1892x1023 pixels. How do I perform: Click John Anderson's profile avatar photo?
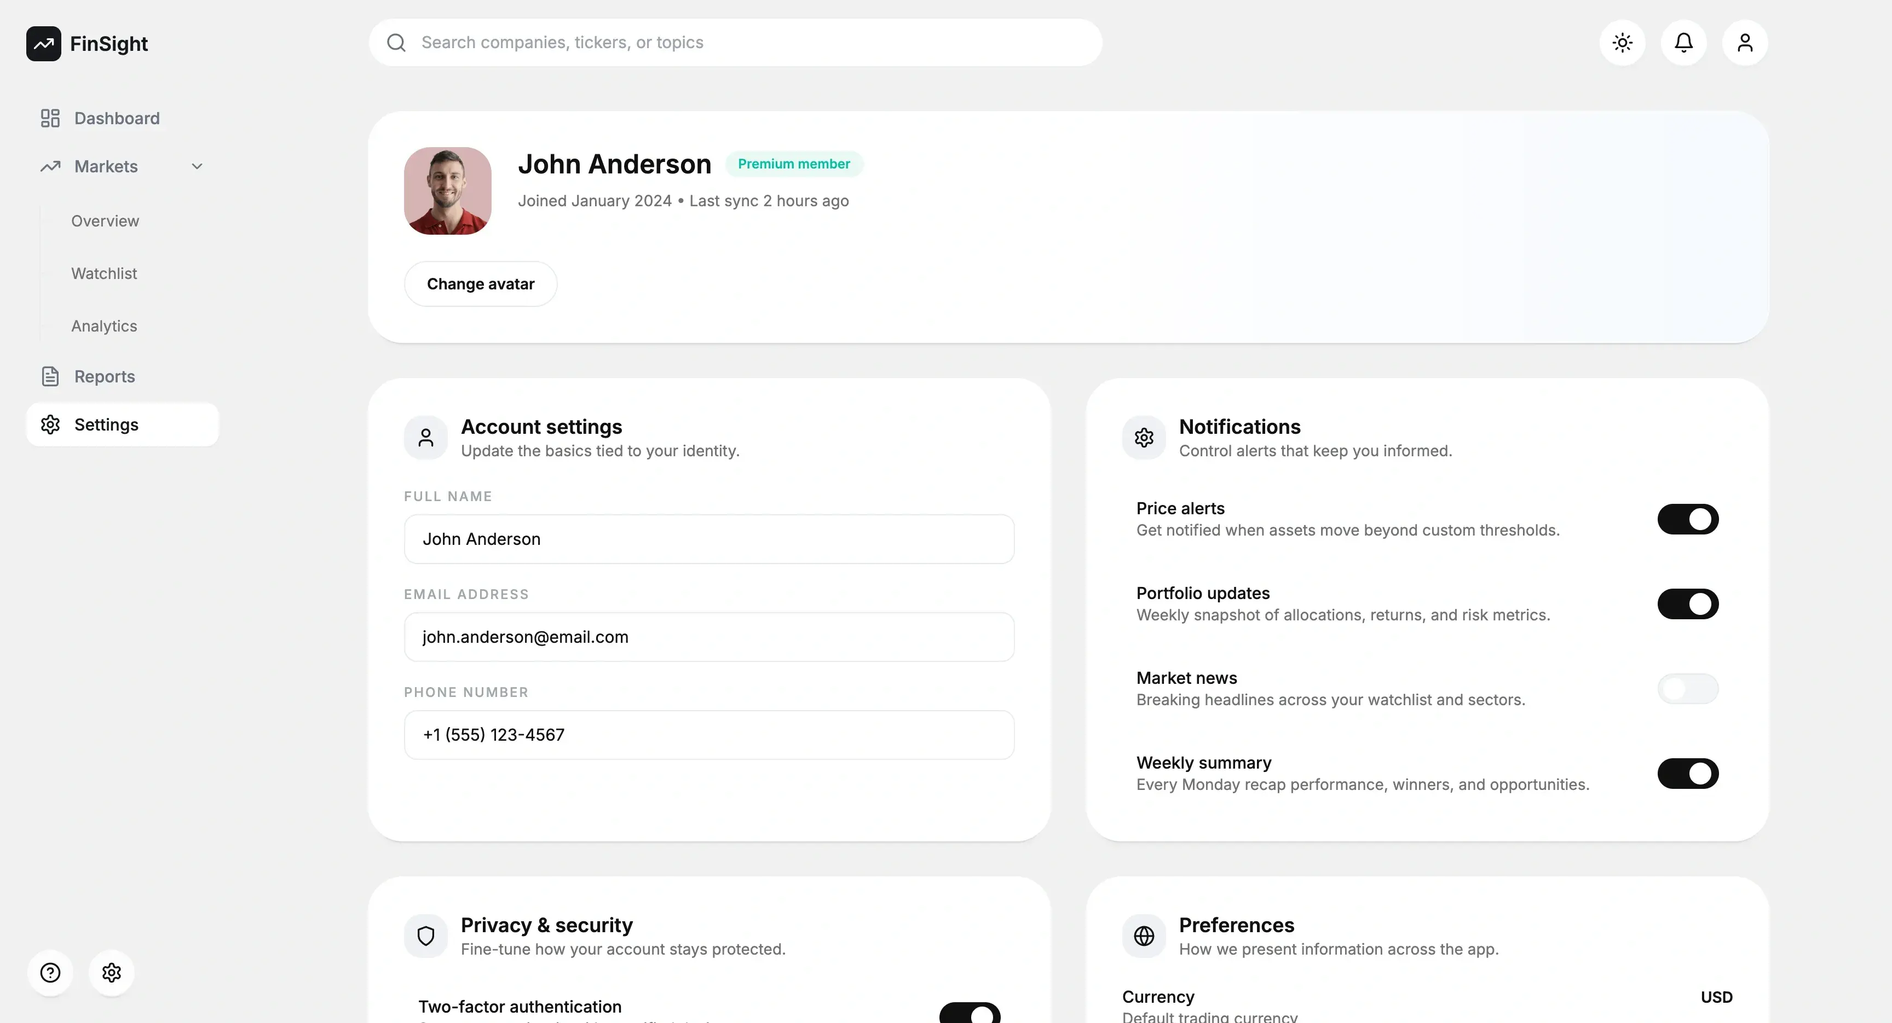[447, 190]
